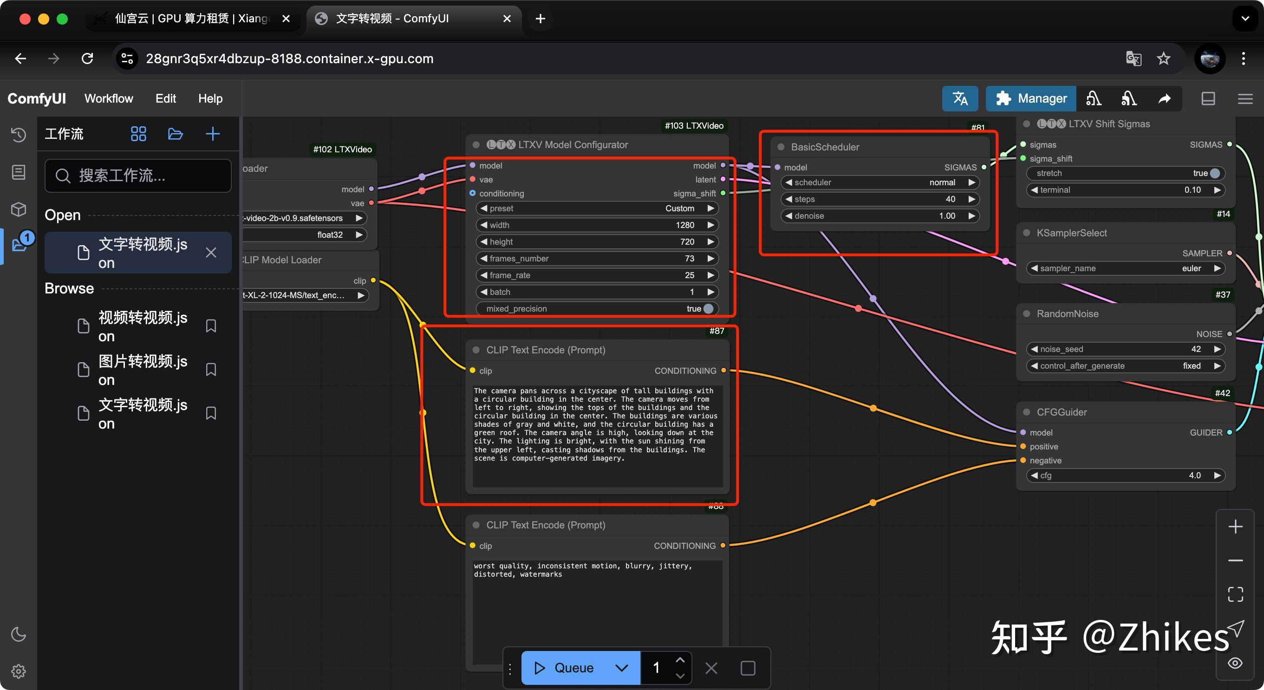Open video-2b-v0.9.safetensors model dropdown

(x=305, y=218)
